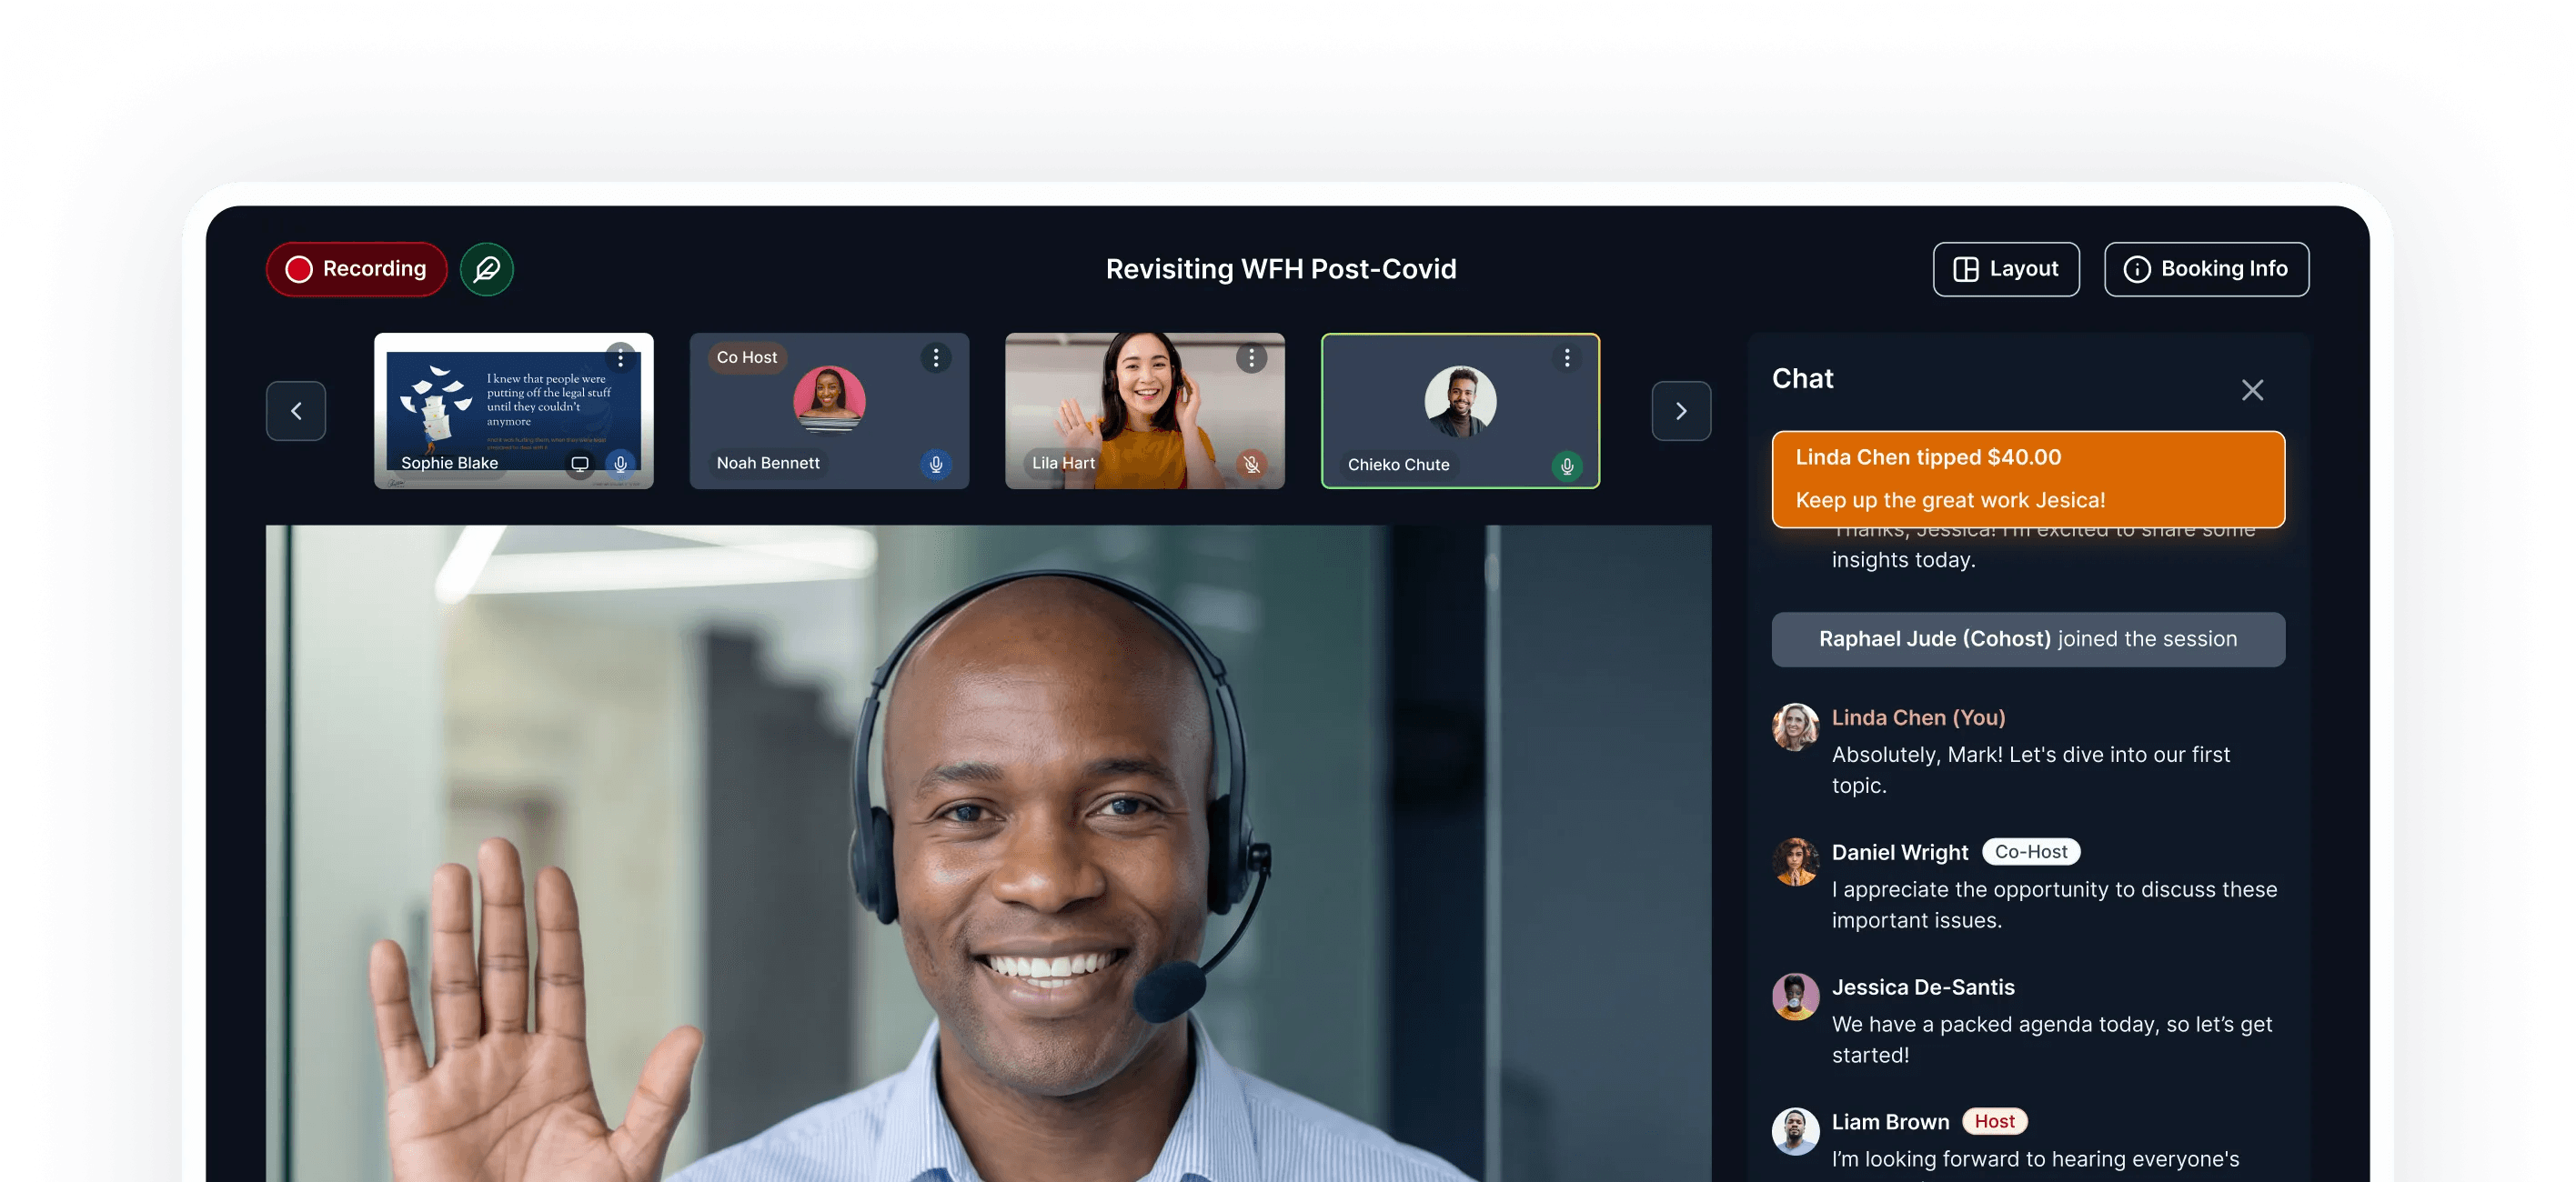The height and width of the screenshot is (1182, 2576).
Task: Click the Jessica De-Santis name in chat
Action: tap(1923, 987)
